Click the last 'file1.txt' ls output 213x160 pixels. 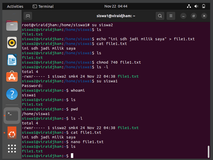click(x=32, y=151)
